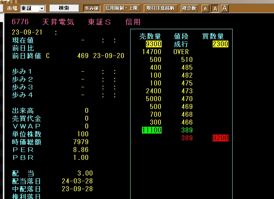Select the medium font size A button
Image resolution: width=274 pixels, height=199 pixels.
pos(215,9)
